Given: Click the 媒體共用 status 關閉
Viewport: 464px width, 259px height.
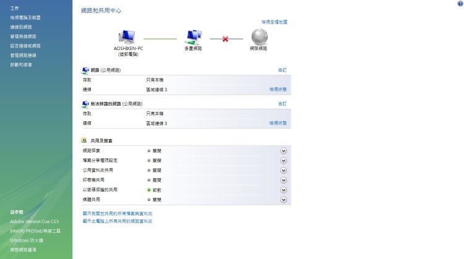Looking at the screenshot, I should click(x=157, y=200).
